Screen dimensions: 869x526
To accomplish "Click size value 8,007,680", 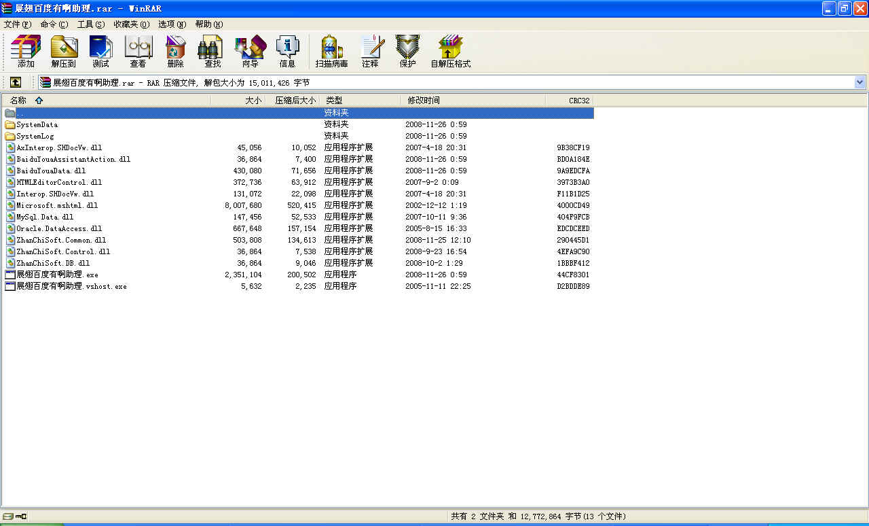I will click(243, 205).
